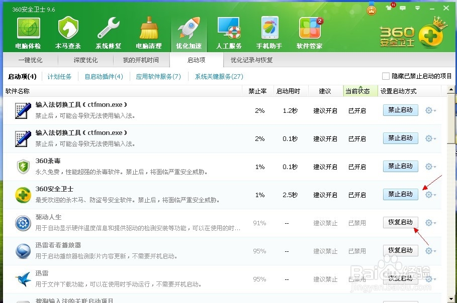Open 人工服务 monitor lifebuoy icon
Viewport: 457px width, 303px height.
pyautogui.click(x=229, y=28)
